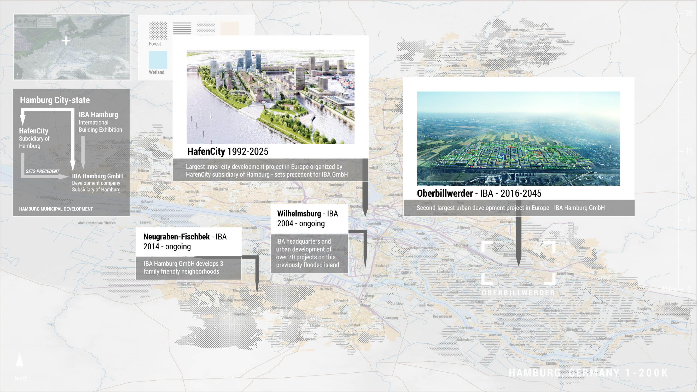Click the 'Neuengamme' map label
Image resolution: width=697 pixels, height=392 pixels.
589,313
